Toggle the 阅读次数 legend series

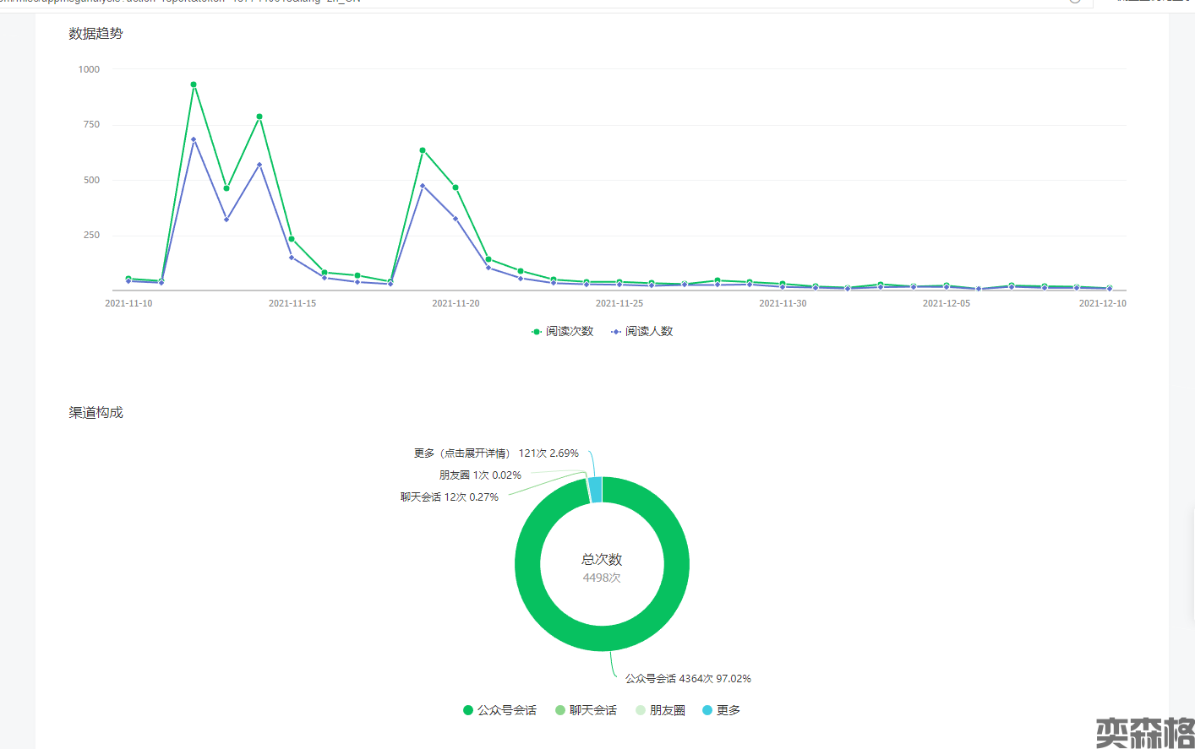pyautogui.click(x=563, y=332)
